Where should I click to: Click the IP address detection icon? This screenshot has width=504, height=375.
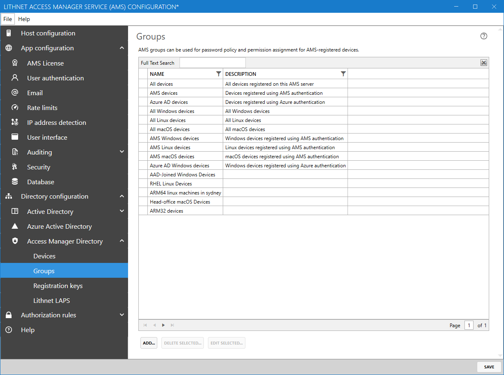(15, 122)
